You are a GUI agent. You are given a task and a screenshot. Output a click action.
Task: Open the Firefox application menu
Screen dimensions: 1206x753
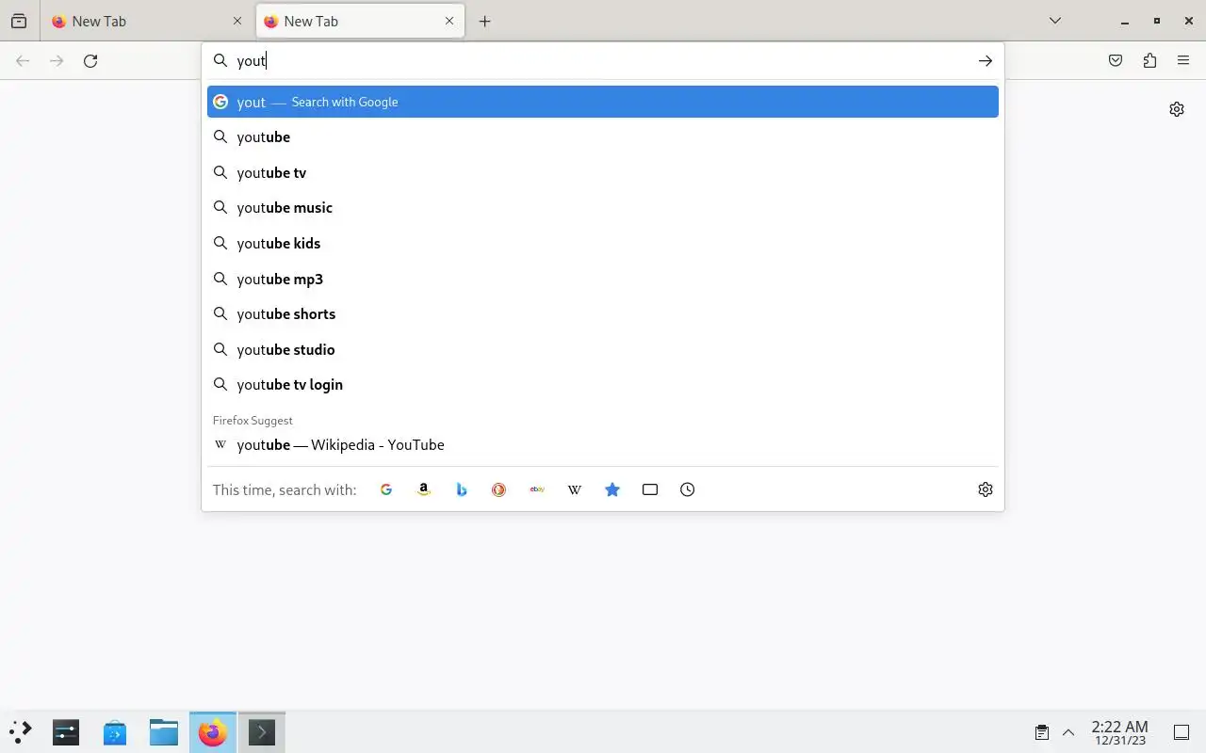[x=1183, y=61]
